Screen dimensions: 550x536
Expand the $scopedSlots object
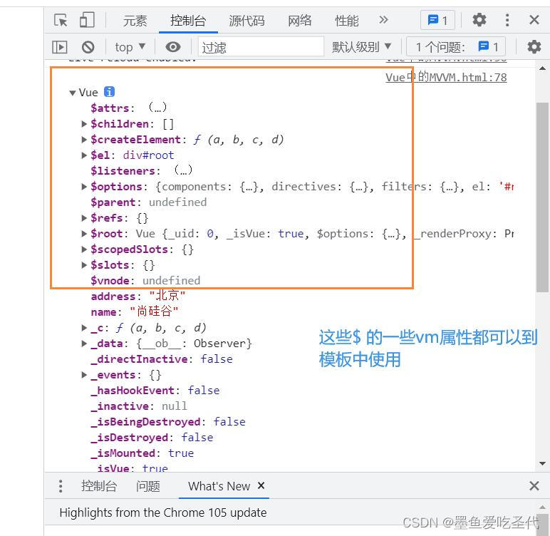click(x=84, y=249)
